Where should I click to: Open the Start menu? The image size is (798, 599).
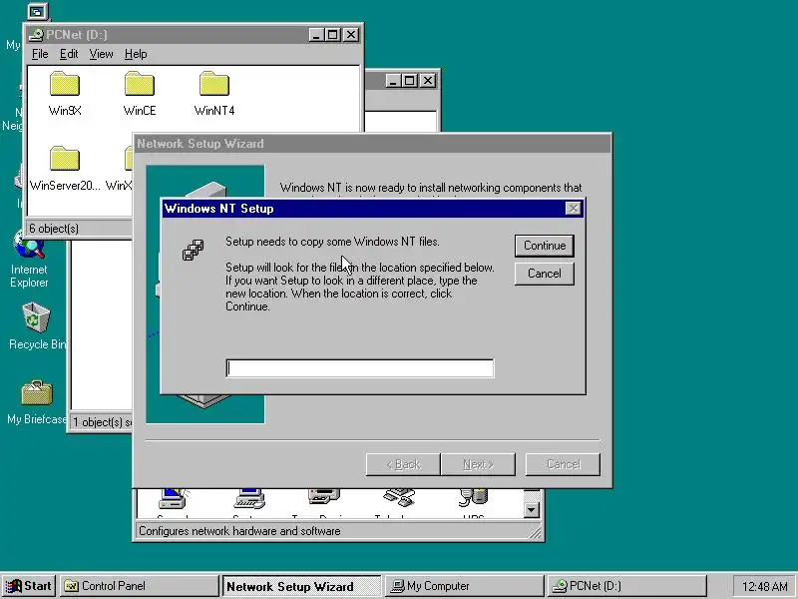pyautogui.click(x=29, y=586)
